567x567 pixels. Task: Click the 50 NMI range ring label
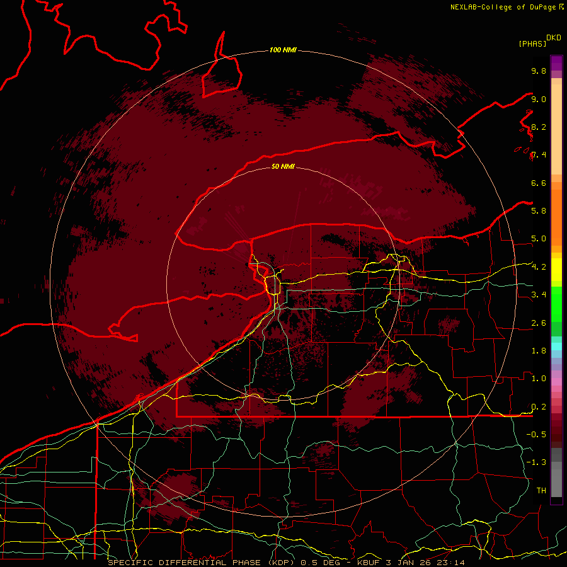283,166
